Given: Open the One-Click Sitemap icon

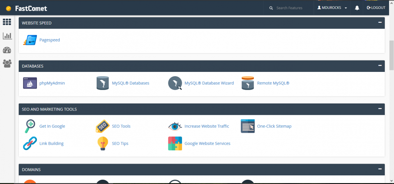Looking at the screenshot, I should (x=247, y=126).
